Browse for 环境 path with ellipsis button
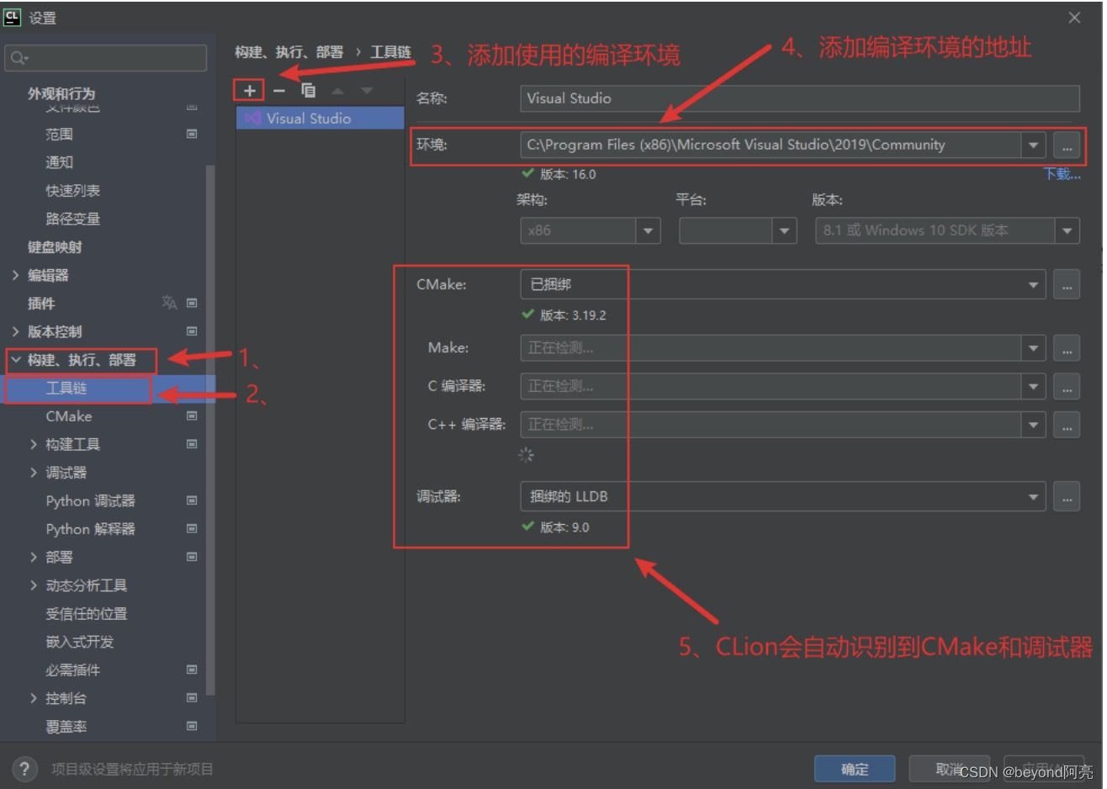This screenshot has height=789, width=1107. click(1067, 145)
